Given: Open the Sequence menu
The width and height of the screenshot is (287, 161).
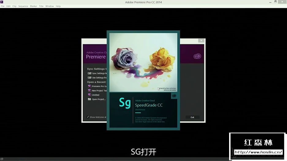Looking at the screenshot, I should tap(23, 6).
